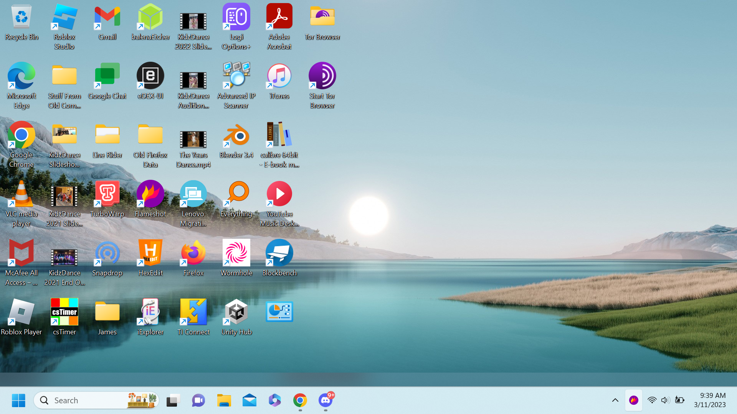Viewport: 737px width, 414px height.
Task: Open the Windows Start menu
Action: point(18,400)
